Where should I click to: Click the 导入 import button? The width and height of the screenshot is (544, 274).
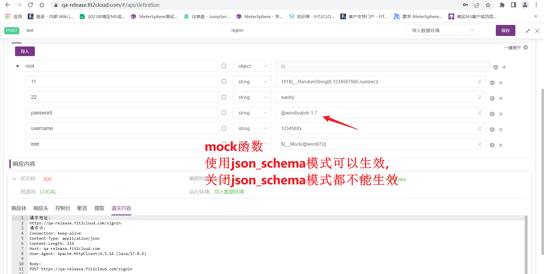pos(25,51)
